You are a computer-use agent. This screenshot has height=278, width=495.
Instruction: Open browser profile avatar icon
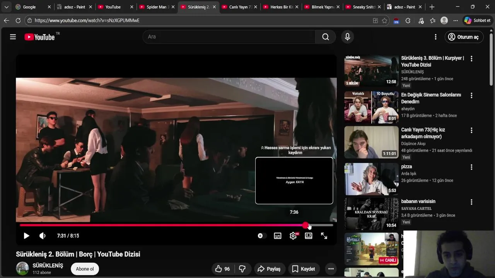tap(444, 20)
